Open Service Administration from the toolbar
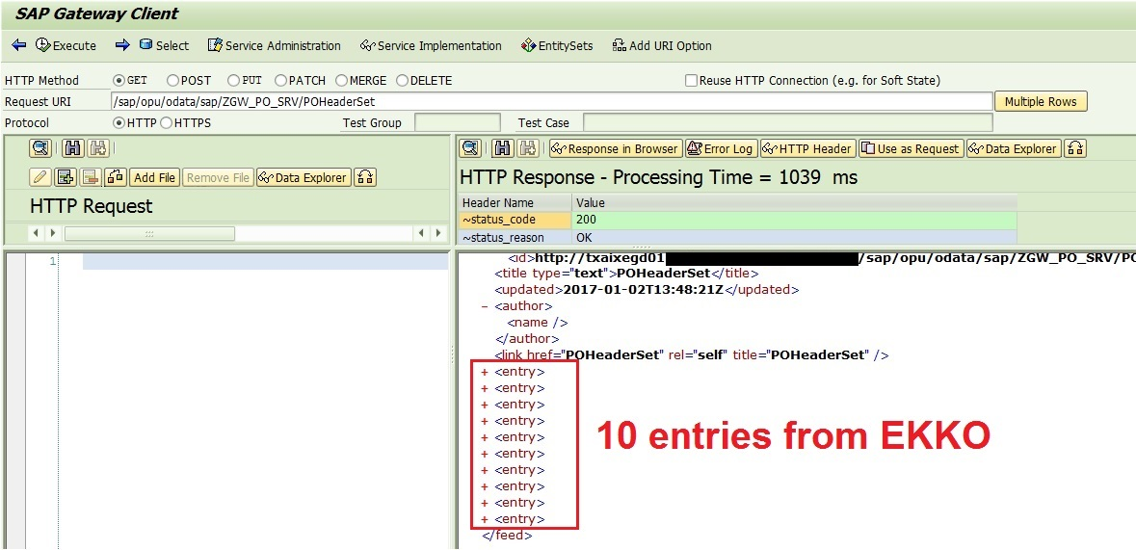The image size is (1136, 550). [275, 45]
